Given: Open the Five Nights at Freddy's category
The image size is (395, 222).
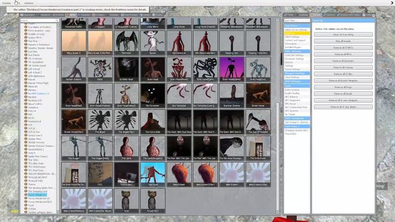Looking at the screenshot, I should (x=39, y=27).
